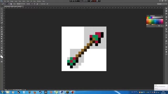This screenshot has height=94, width=168.
Task: Create new swatch of foreground color
Action: pyautogui.click(x=159, y=26)
